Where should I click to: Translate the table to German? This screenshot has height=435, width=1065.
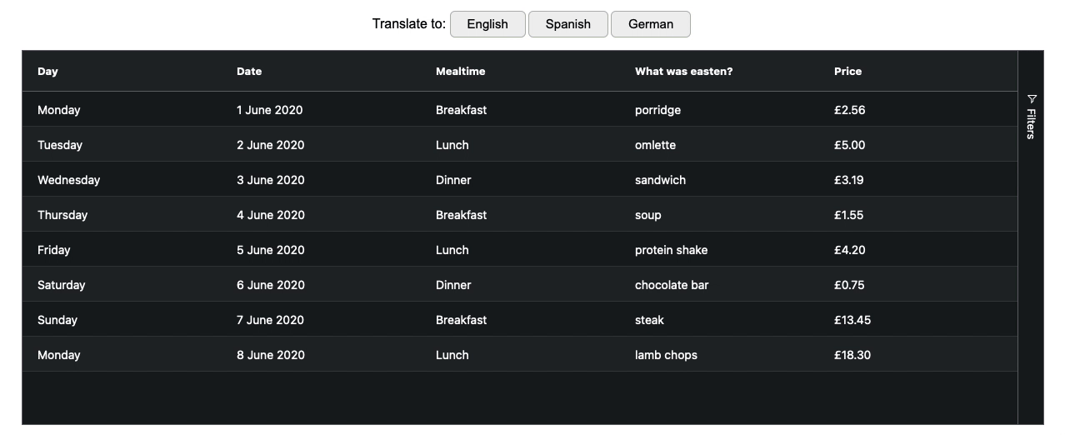pos(651,24)
